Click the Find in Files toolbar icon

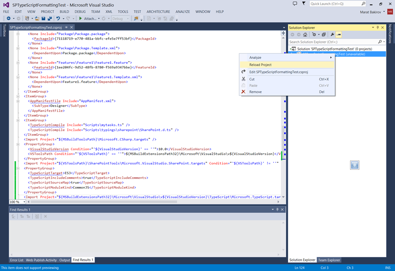(136, 18)
